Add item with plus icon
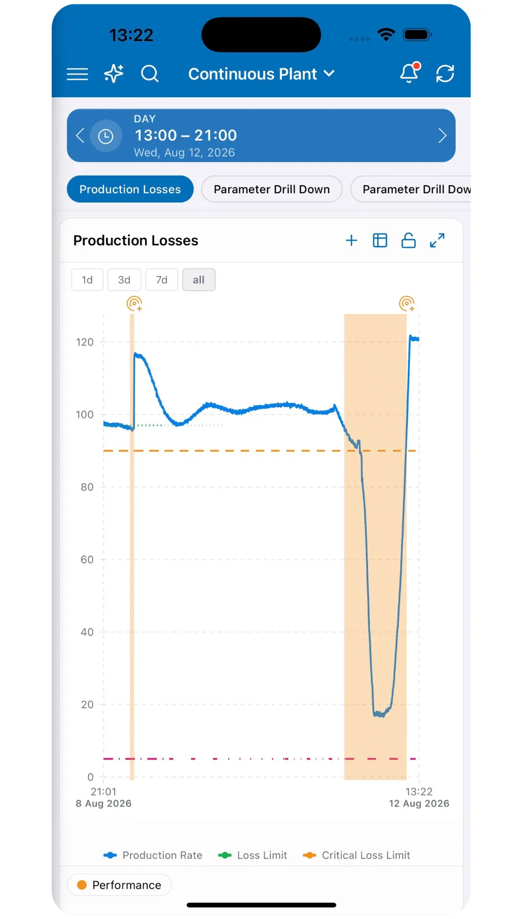The image size is (517, 919). coord(351,240)
